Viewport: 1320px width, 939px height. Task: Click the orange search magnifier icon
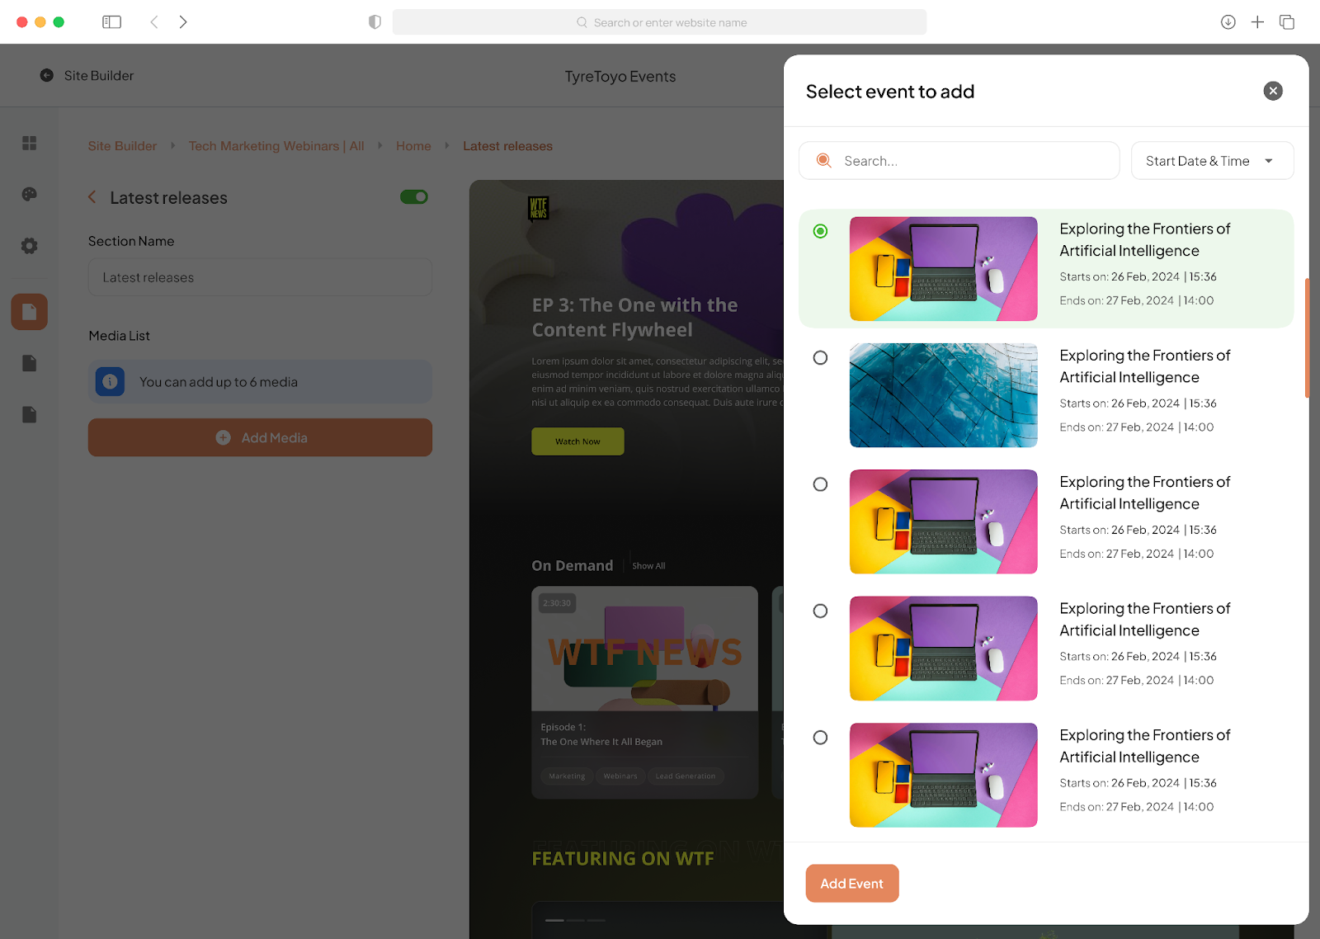823,161
